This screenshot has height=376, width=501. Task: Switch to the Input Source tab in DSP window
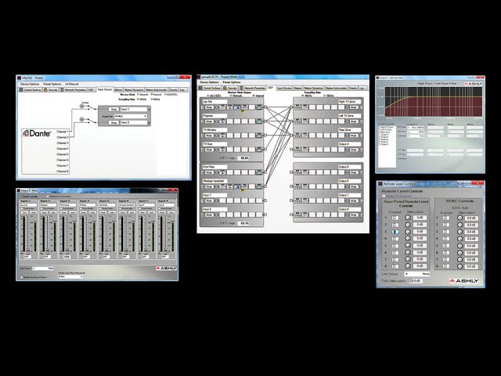(284, 89)
